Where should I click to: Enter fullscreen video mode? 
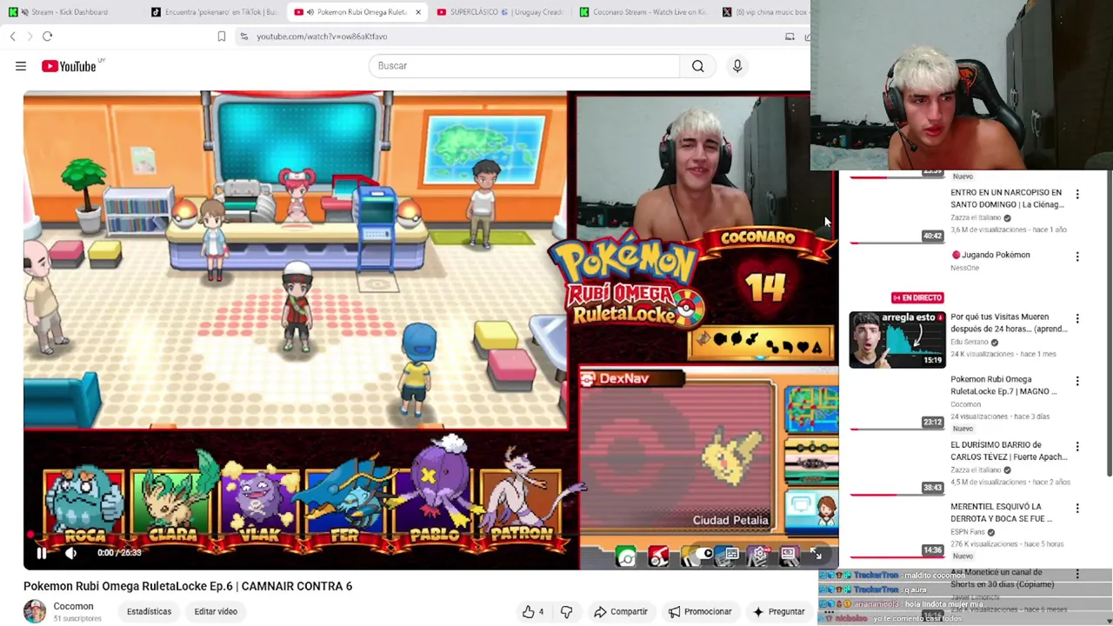816,554
